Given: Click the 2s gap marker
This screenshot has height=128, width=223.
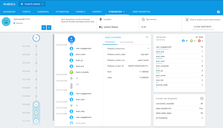Looking at the screenshot, I should (71, 105).
